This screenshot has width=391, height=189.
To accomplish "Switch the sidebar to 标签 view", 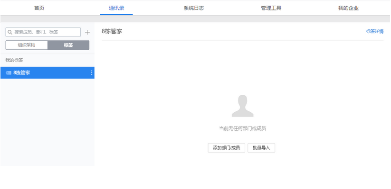I will click(68, 45).
